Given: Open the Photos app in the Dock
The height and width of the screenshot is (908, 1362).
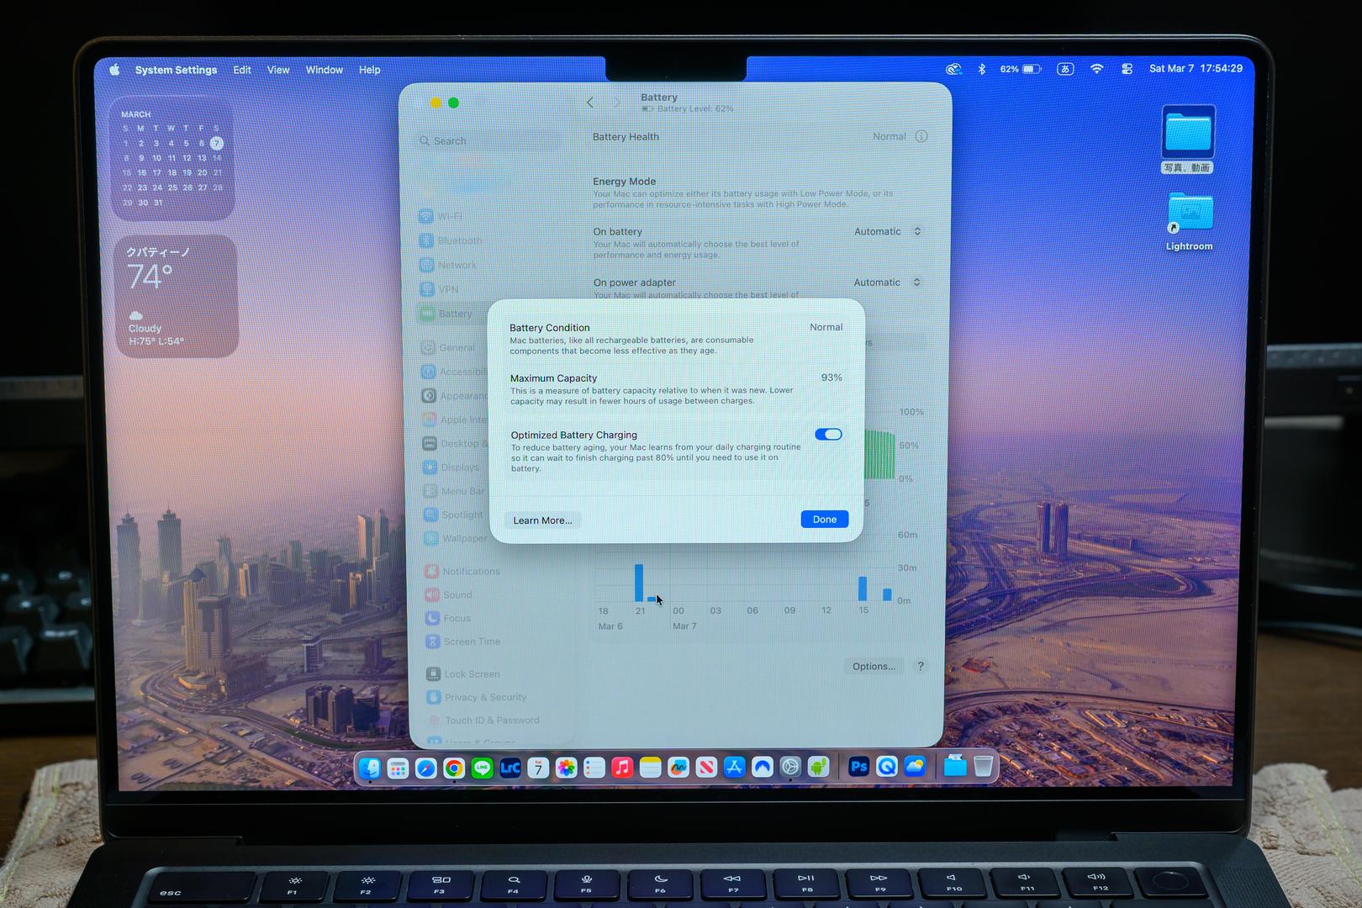Looking at the screenshot, I should pyautogui.click(x=567, y=768).
